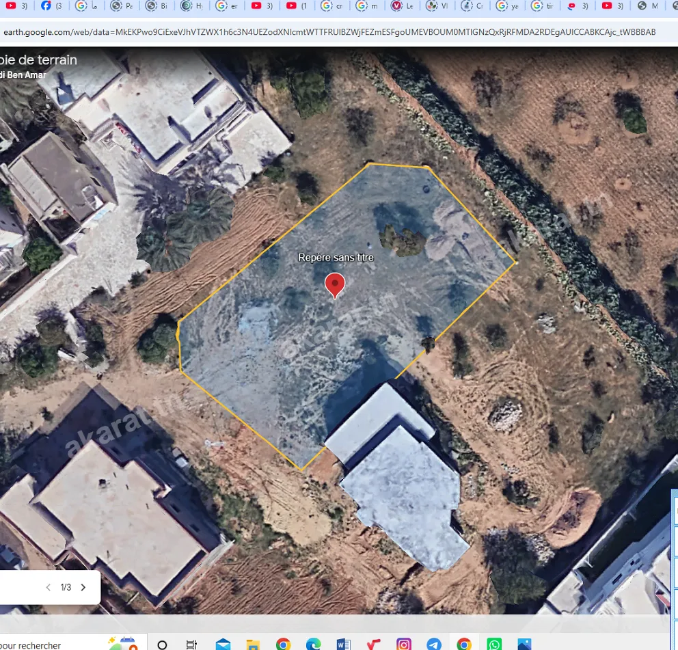Open File Explorer from the taskbar
The width and height of the screenshot is (678, 650).
coord(253,645)
